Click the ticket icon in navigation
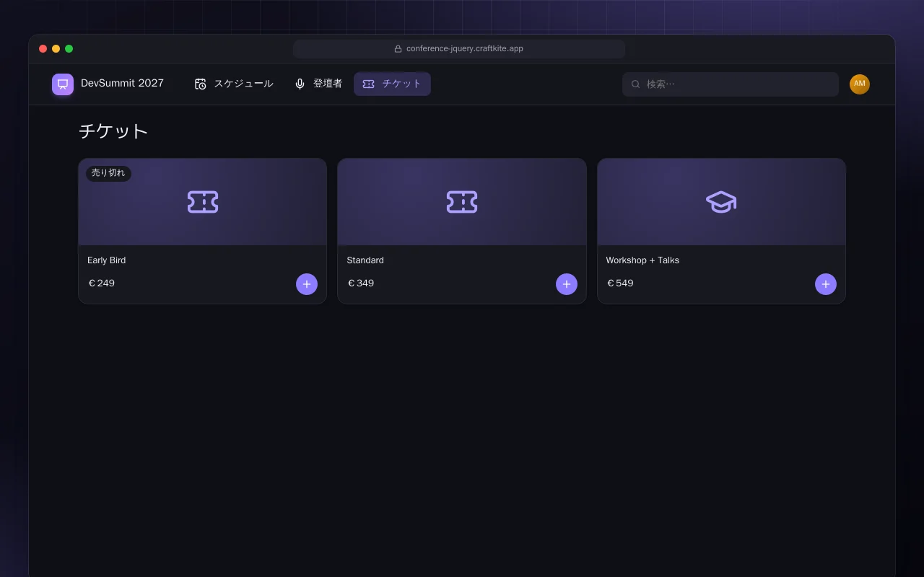Viewport: 924px width, 577px height. pyautogui.click(x=368, y=84)
